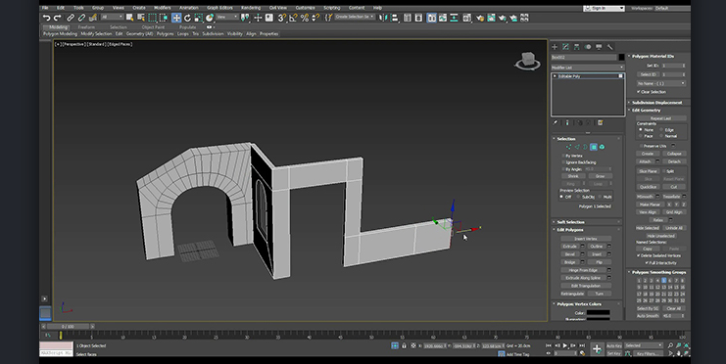
Task: Open the Graph Editors menu
Action: click(219, 8)
